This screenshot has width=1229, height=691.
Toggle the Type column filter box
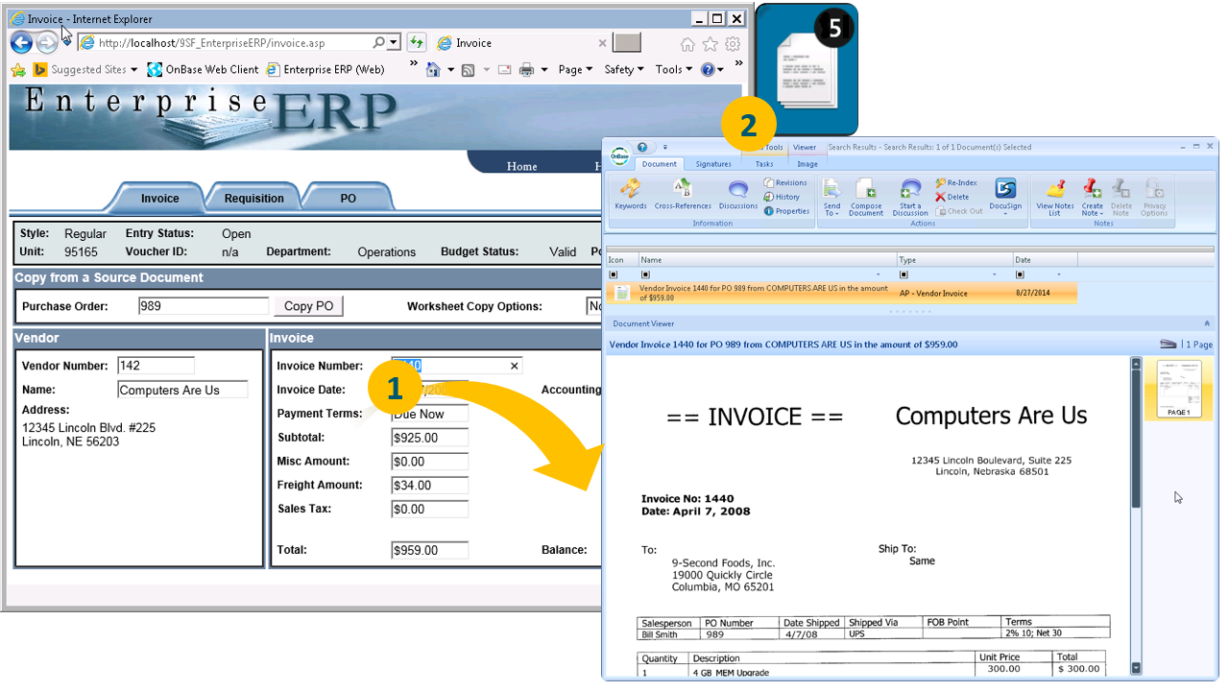(904, 274)
